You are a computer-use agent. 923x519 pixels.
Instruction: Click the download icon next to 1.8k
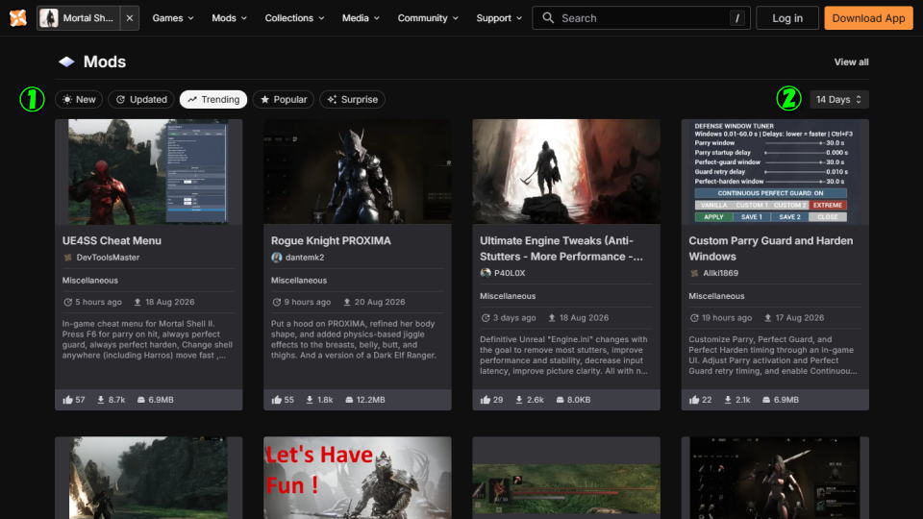pyautogui.click(x=310, y=400)
